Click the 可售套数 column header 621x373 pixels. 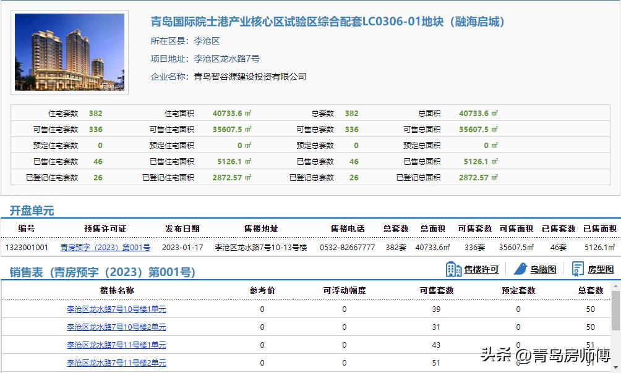(x=435, y=289)
